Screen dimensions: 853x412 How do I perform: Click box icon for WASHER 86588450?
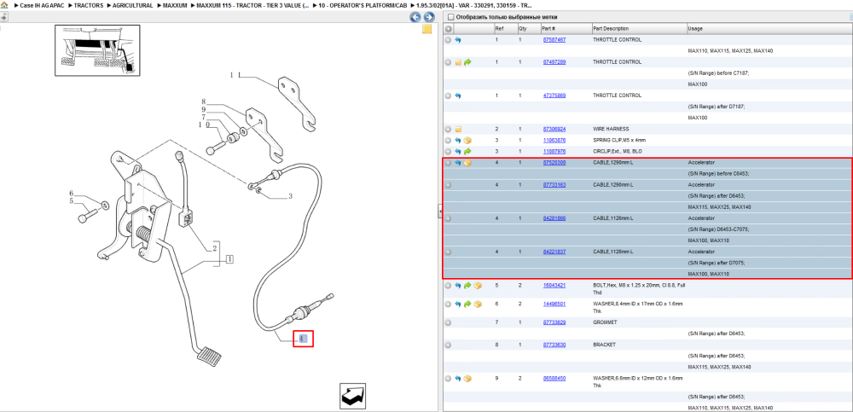(x=467, y=378)
